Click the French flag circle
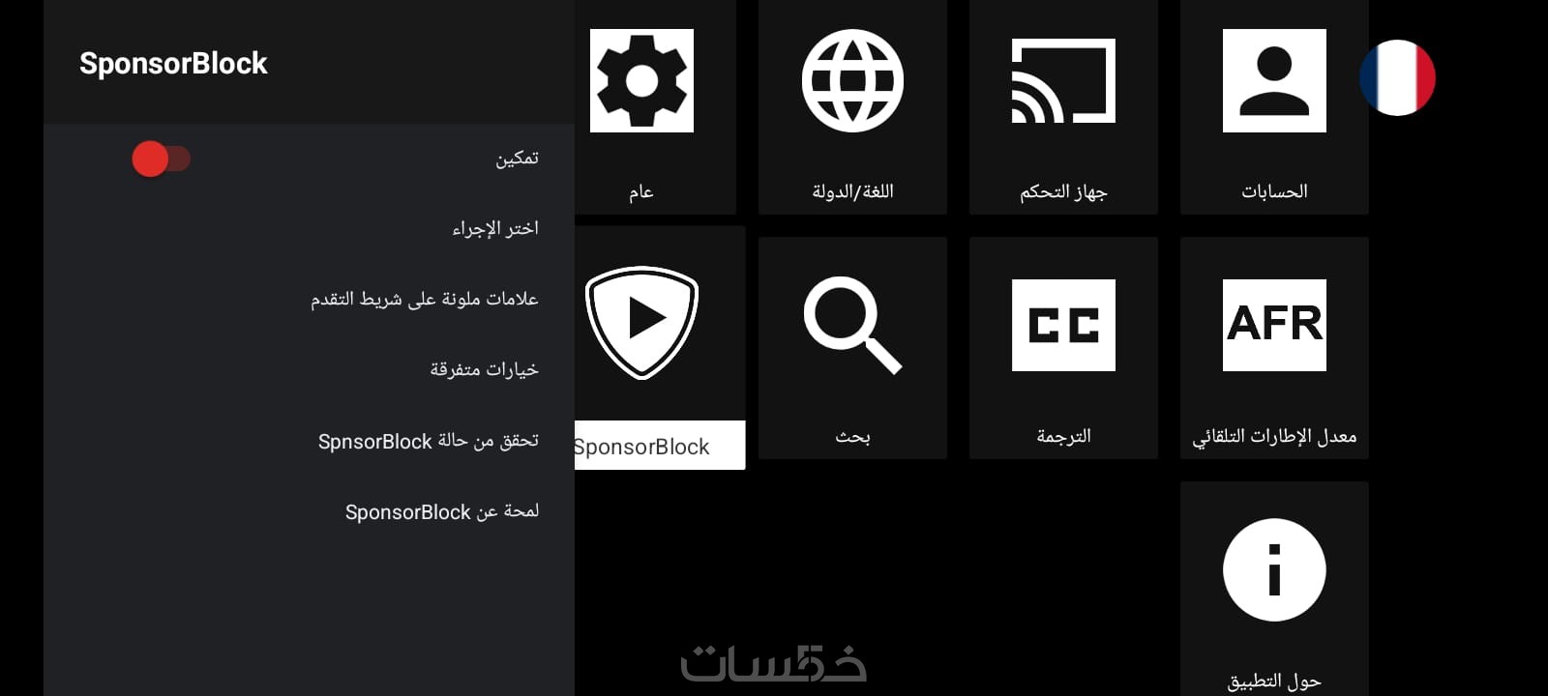The height and width of the screenshot is (696, 1548). click(x=1397, y=77)
